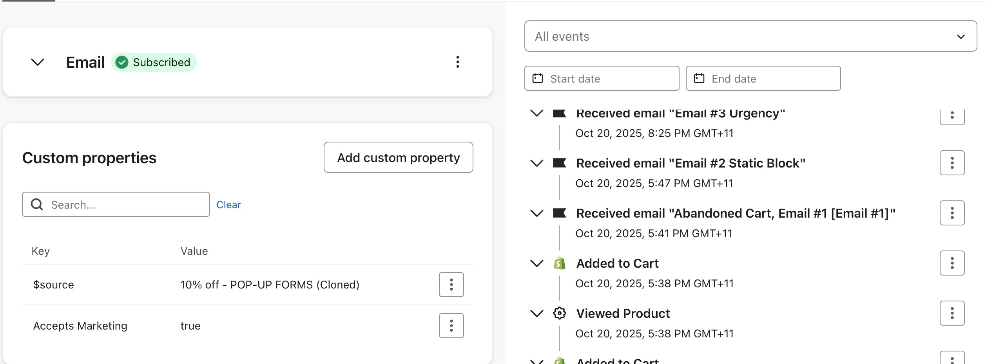Image resolution: width=986 pixels, height=364 pixels.
Task: Open more options for Added to Cart event
Action: coord(952,263)
